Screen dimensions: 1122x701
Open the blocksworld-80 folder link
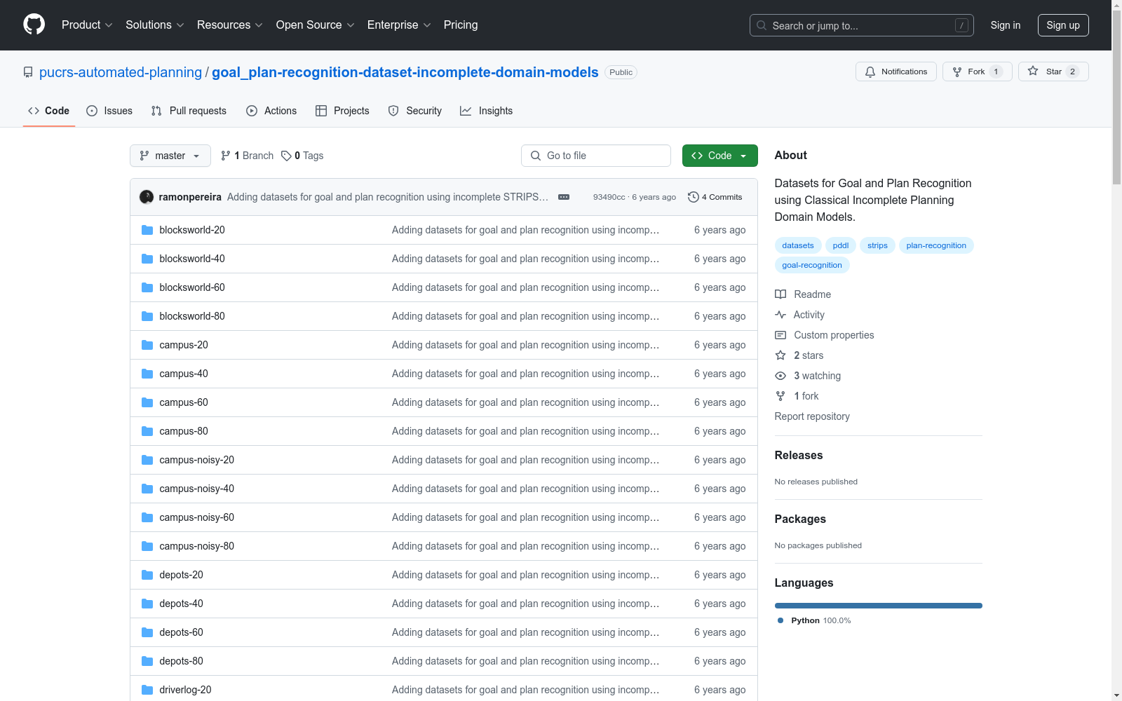coord(192,316)
